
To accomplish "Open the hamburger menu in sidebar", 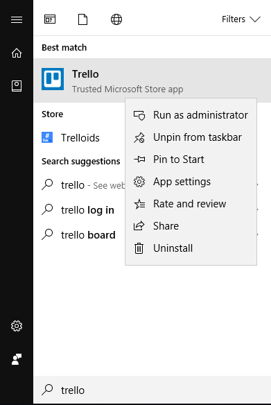I will (x=17, y=19).
